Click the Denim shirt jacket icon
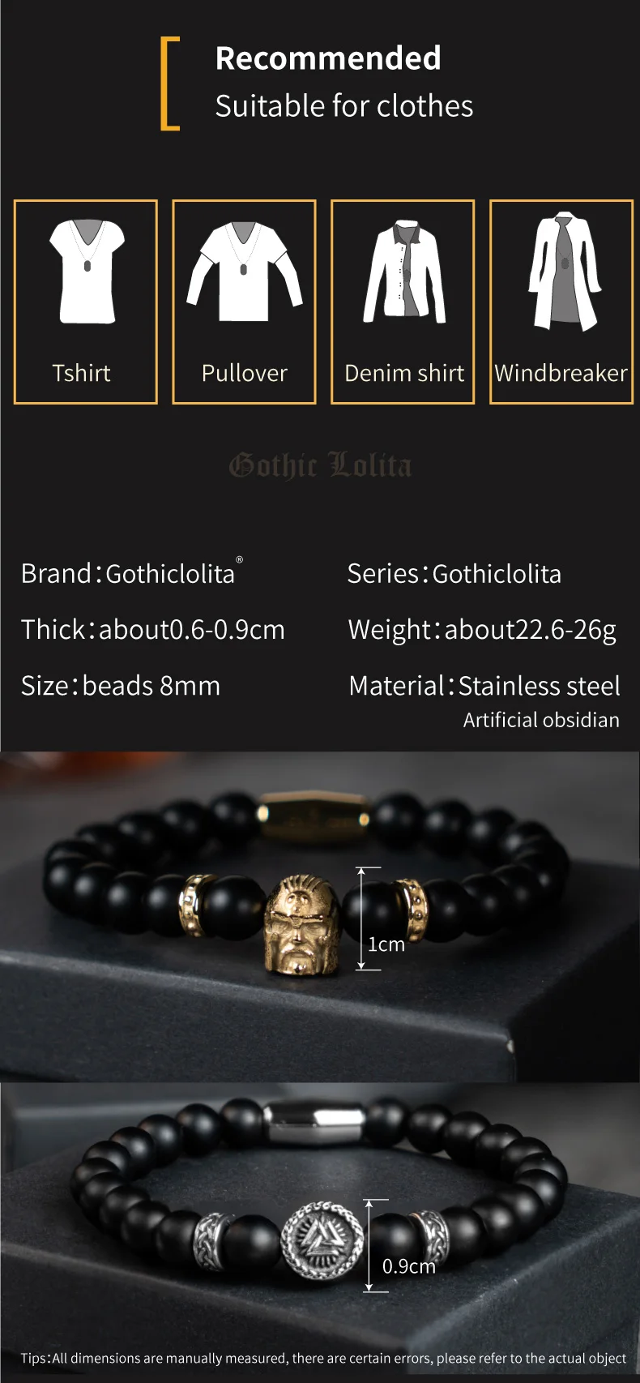Screen dimensions: 640x1383 click(x=403, y=270)
